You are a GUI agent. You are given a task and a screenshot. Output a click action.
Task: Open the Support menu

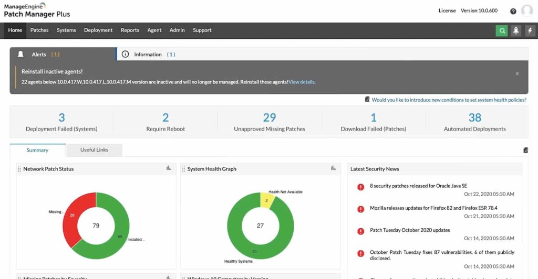[x=202, y=30]
